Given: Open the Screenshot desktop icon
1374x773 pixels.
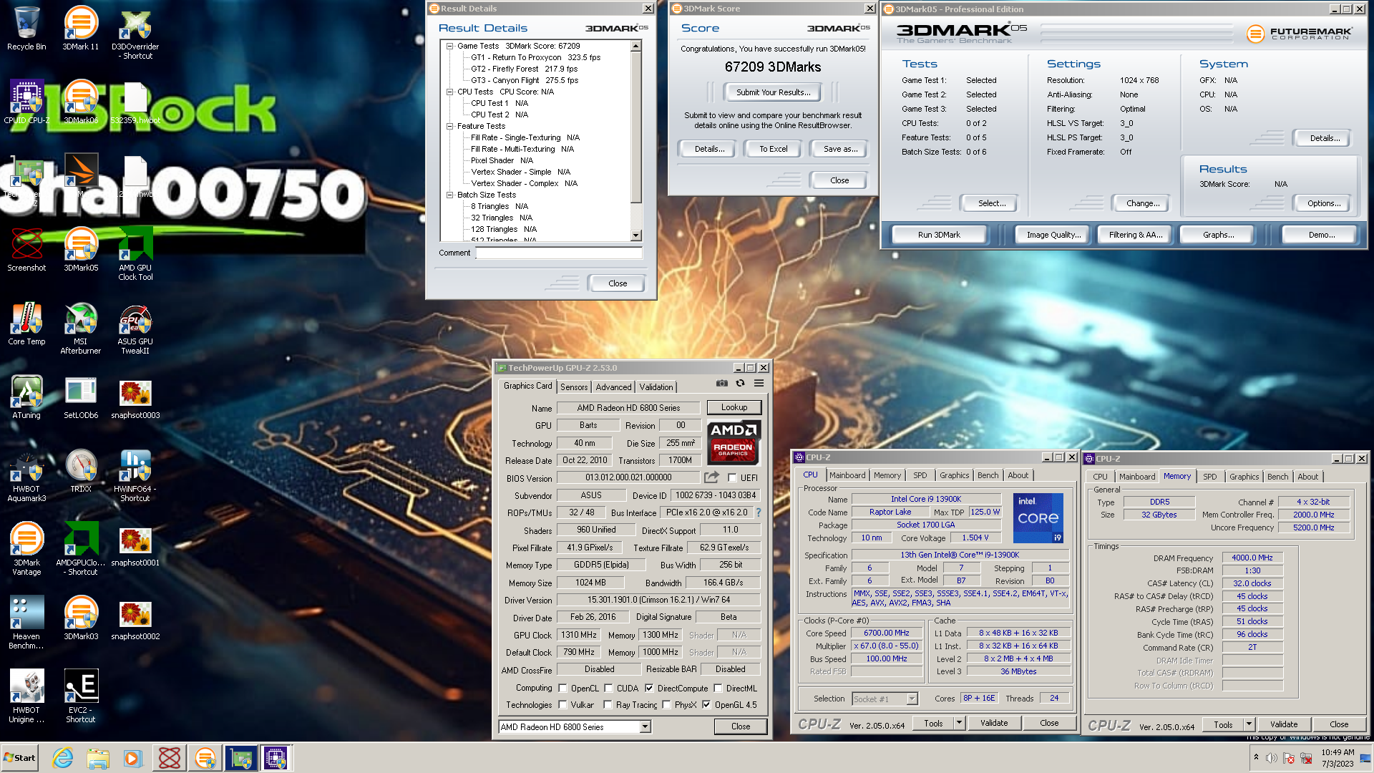Looking at the screenshot, I should click(26, 249).
